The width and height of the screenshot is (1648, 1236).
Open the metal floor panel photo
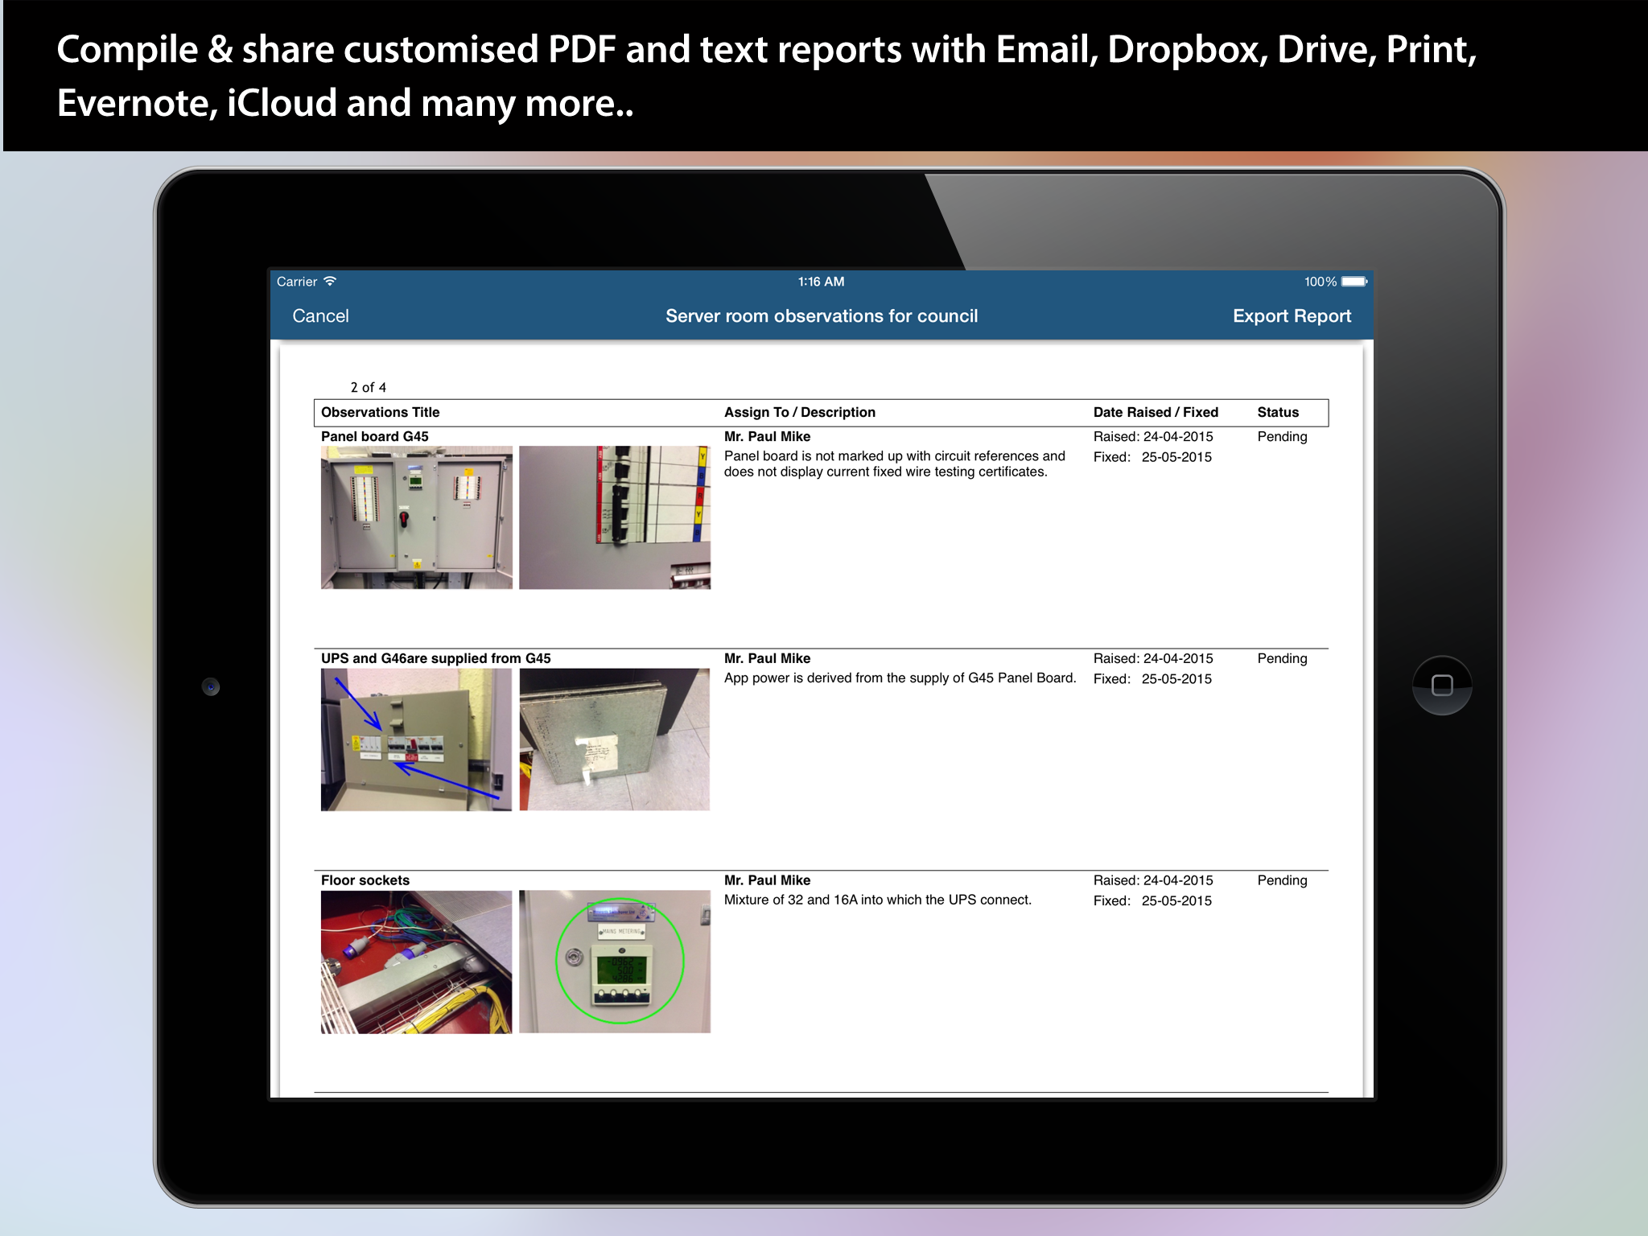[x=614, y=740]
